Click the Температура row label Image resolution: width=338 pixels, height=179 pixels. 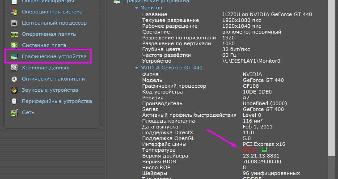[x=159, y=150]
